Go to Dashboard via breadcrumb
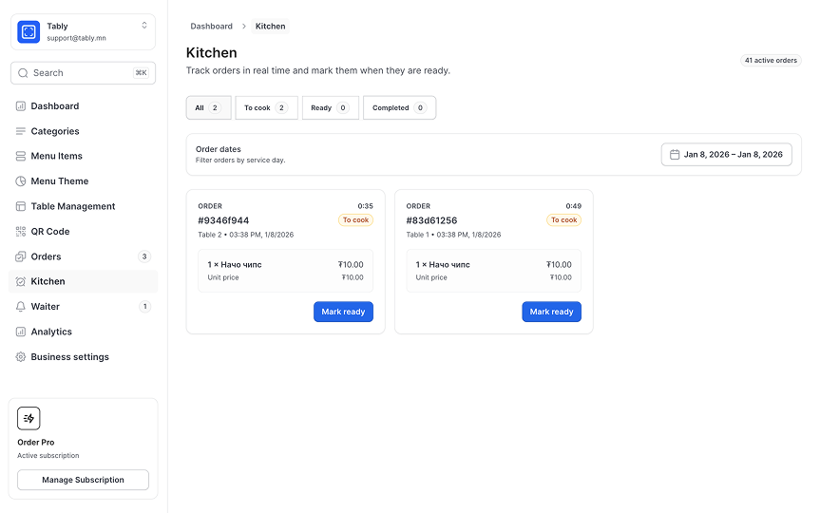This screenshot has width=820, height=513. (211, 27)
